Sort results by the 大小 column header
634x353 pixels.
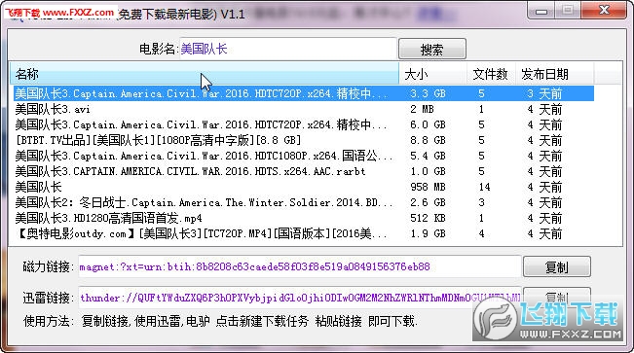pos(433,74)
